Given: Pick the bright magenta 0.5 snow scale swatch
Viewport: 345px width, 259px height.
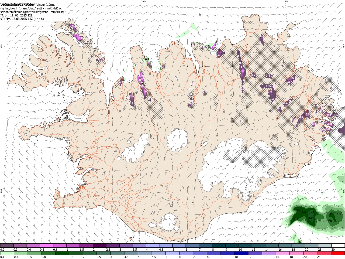Looking at the screenshot, I should tap(46, 246).
